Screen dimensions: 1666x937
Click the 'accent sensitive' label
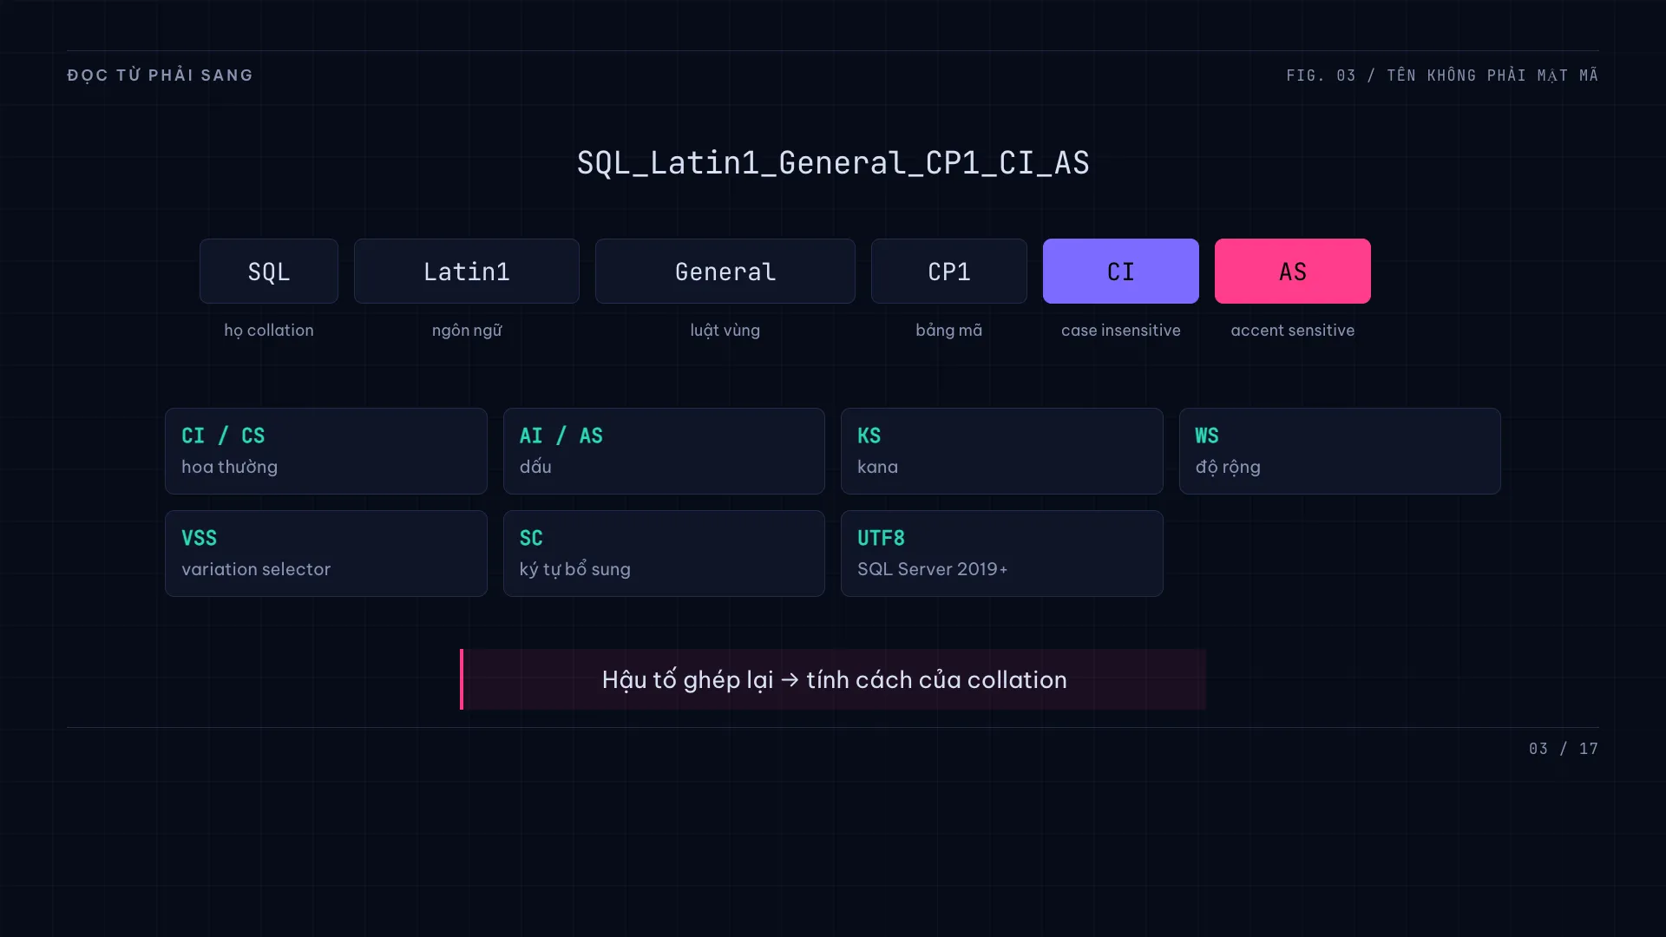point(1293,331)
